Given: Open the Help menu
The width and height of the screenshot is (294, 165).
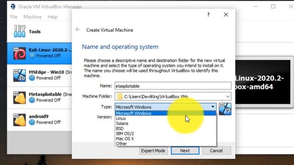Looking at the screenshot, I should (52, 17).
